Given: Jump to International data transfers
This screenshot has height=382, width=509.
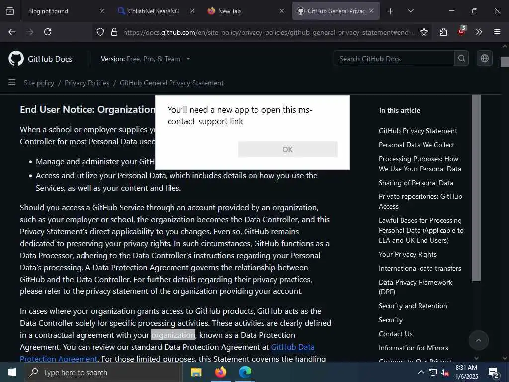Looking at the screenshot, I should [420, 268].
